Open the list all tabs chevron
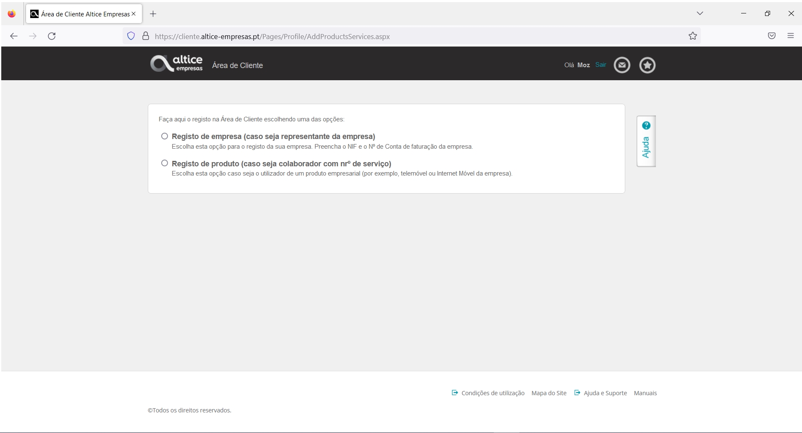This screenshot has height=433, width=802. click(x=700, y=13)
